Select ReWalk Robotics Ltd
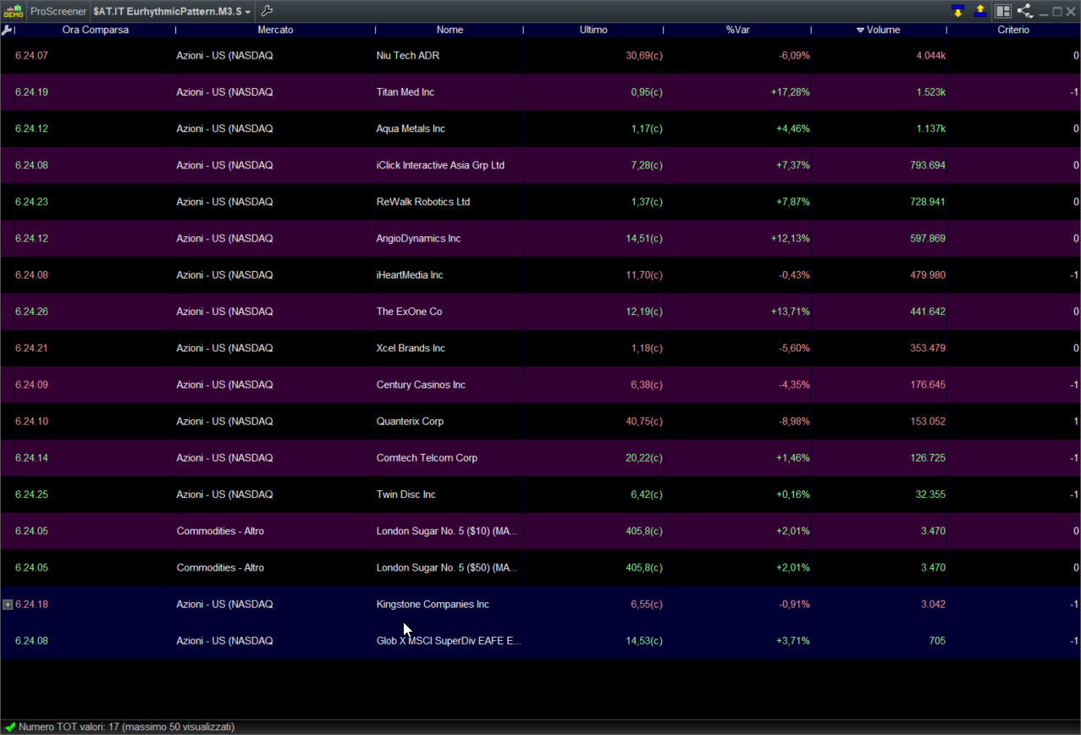 click(423, 202)
